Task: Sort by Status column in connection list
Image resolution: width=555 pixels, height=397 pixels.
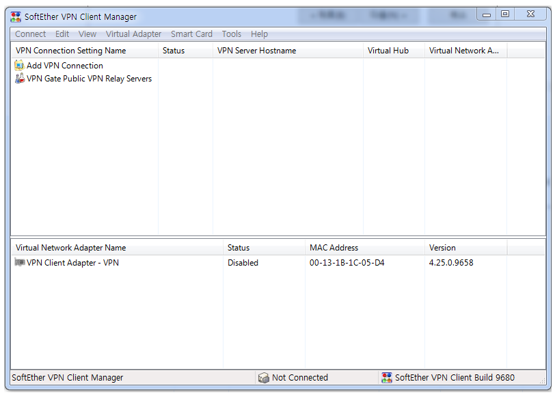Action: click(185, 51)
